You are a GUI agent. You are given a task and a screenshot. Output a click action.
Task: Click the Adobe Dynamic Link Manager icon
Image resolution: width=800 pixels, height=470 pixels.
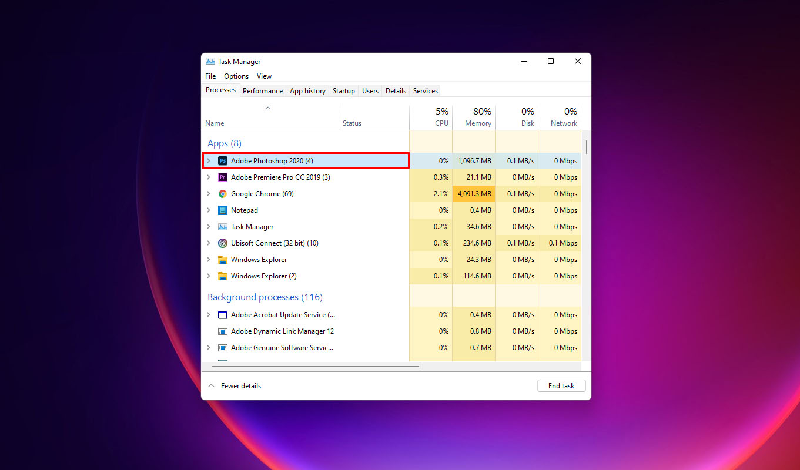(223, 331)
